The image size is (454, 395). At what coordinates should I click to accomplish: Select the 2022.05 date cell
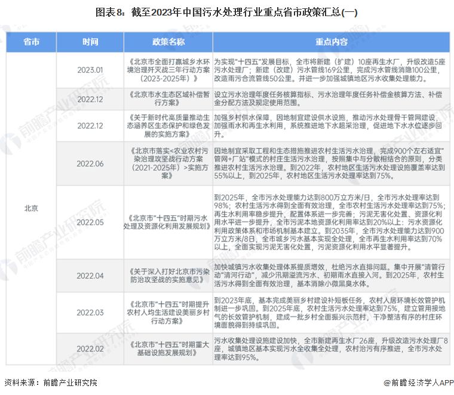(x=91, y=222)
